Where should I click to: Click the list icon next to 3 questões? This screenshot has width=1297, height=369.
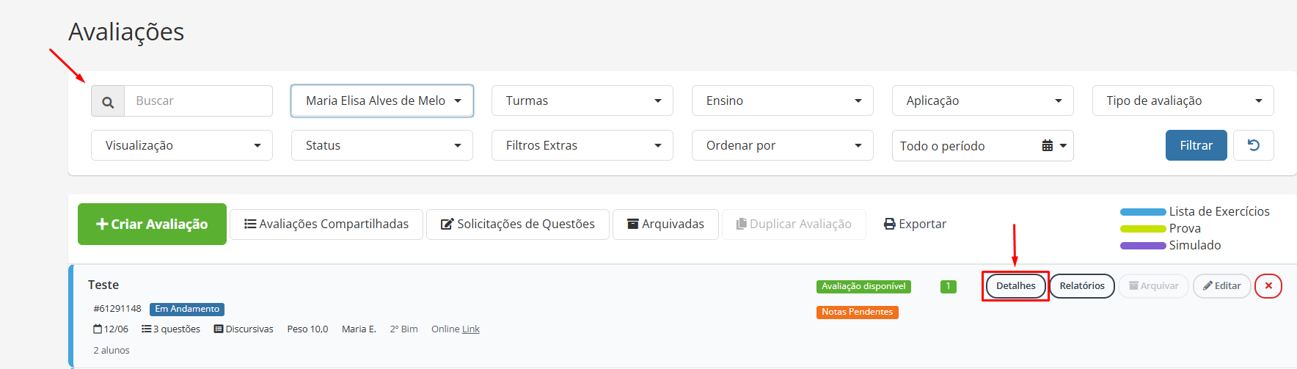(146, 329)
